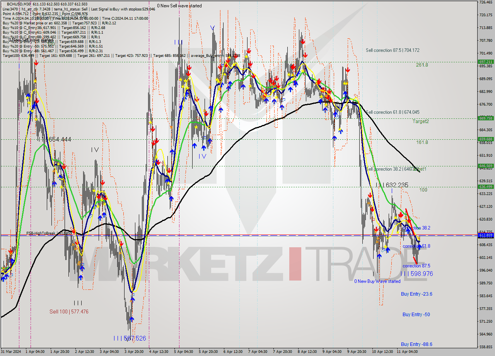Click the green 646.569 price tag on axis
The image size is (495, 356).
click(x=486, y=166)
